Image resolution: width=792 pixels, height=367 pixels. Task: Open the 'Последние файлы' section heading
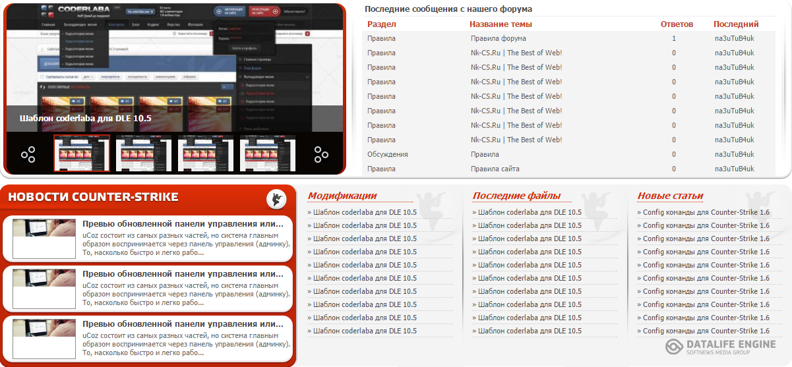tap(516, 196)
